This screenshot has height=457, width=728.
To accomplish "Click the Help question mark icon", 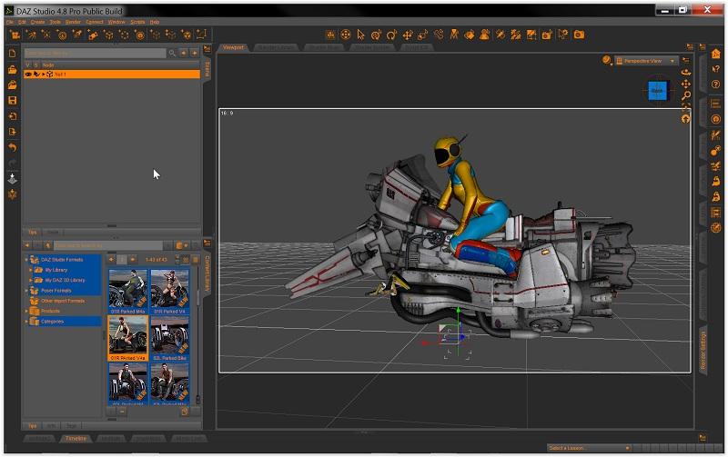I will pyautogui.click(x=716, y=84).
